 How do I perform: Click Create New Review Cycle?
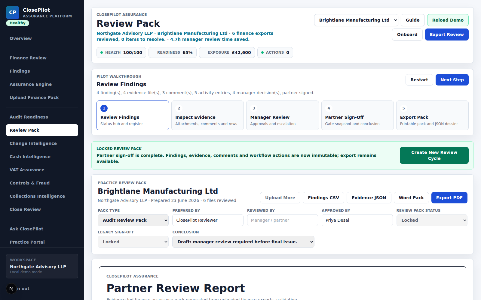tap(434, 155)
